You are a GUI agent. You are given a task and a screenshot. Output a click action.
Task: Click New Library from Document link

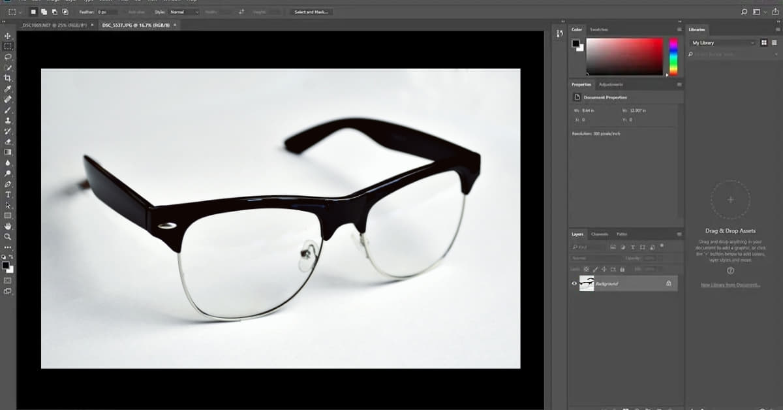730,285
